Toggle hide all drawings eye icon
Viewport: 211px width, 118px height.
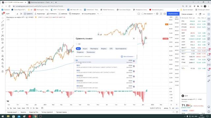pos(3,67)
